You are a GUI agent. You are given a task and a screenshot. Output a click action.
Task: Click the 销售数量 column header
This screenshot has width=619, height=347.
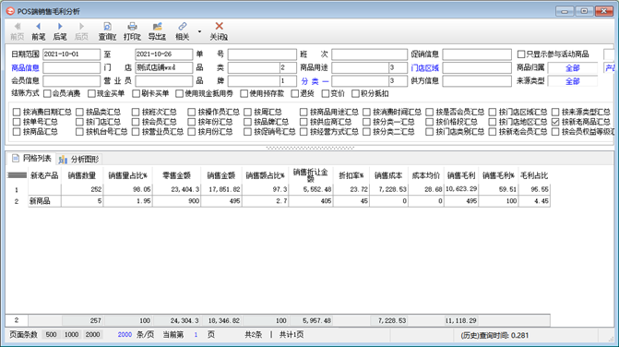[82, 175]
